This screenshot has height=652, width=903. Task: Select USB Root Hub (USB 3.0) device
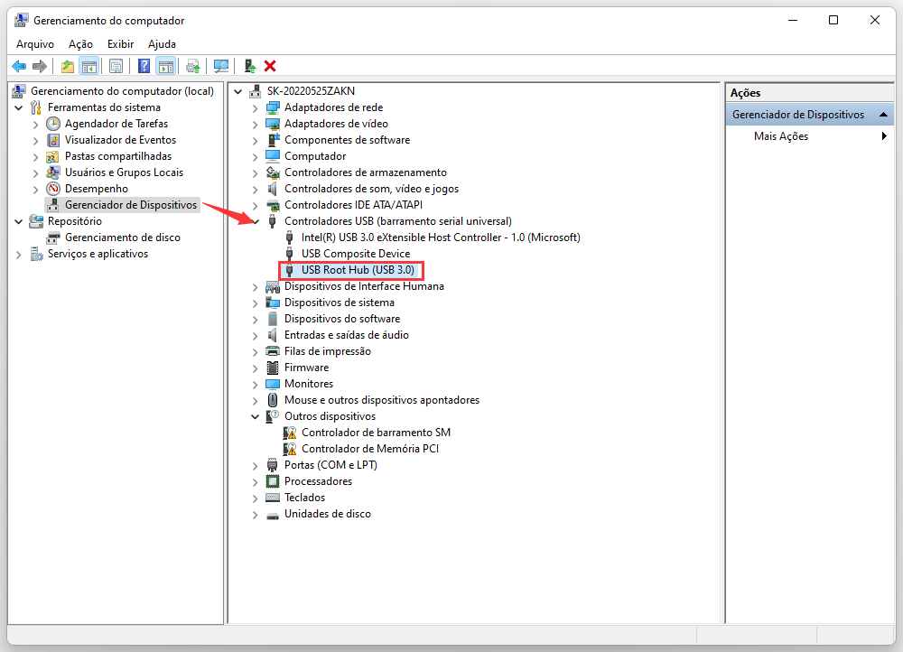[357, 270]
